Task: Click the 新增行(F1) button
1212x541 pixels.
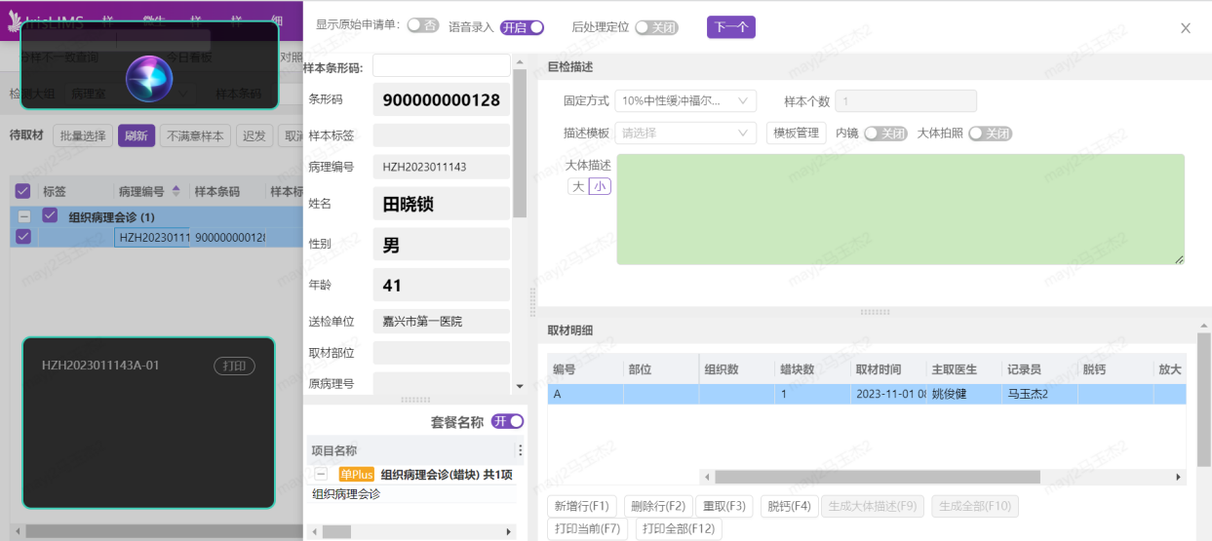Action: point(582,506)
